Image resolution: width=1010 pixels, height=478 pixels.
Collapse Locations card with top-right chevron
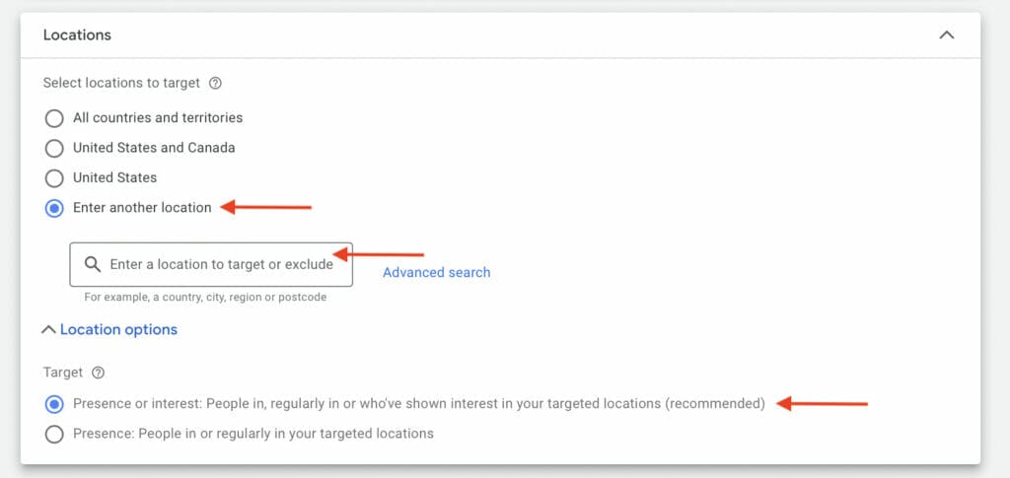pos(946,35)
